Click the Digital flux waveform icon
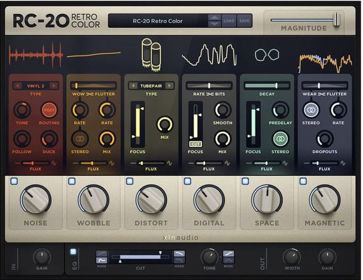This screenshot has height=280, width=363. point(227,163)
